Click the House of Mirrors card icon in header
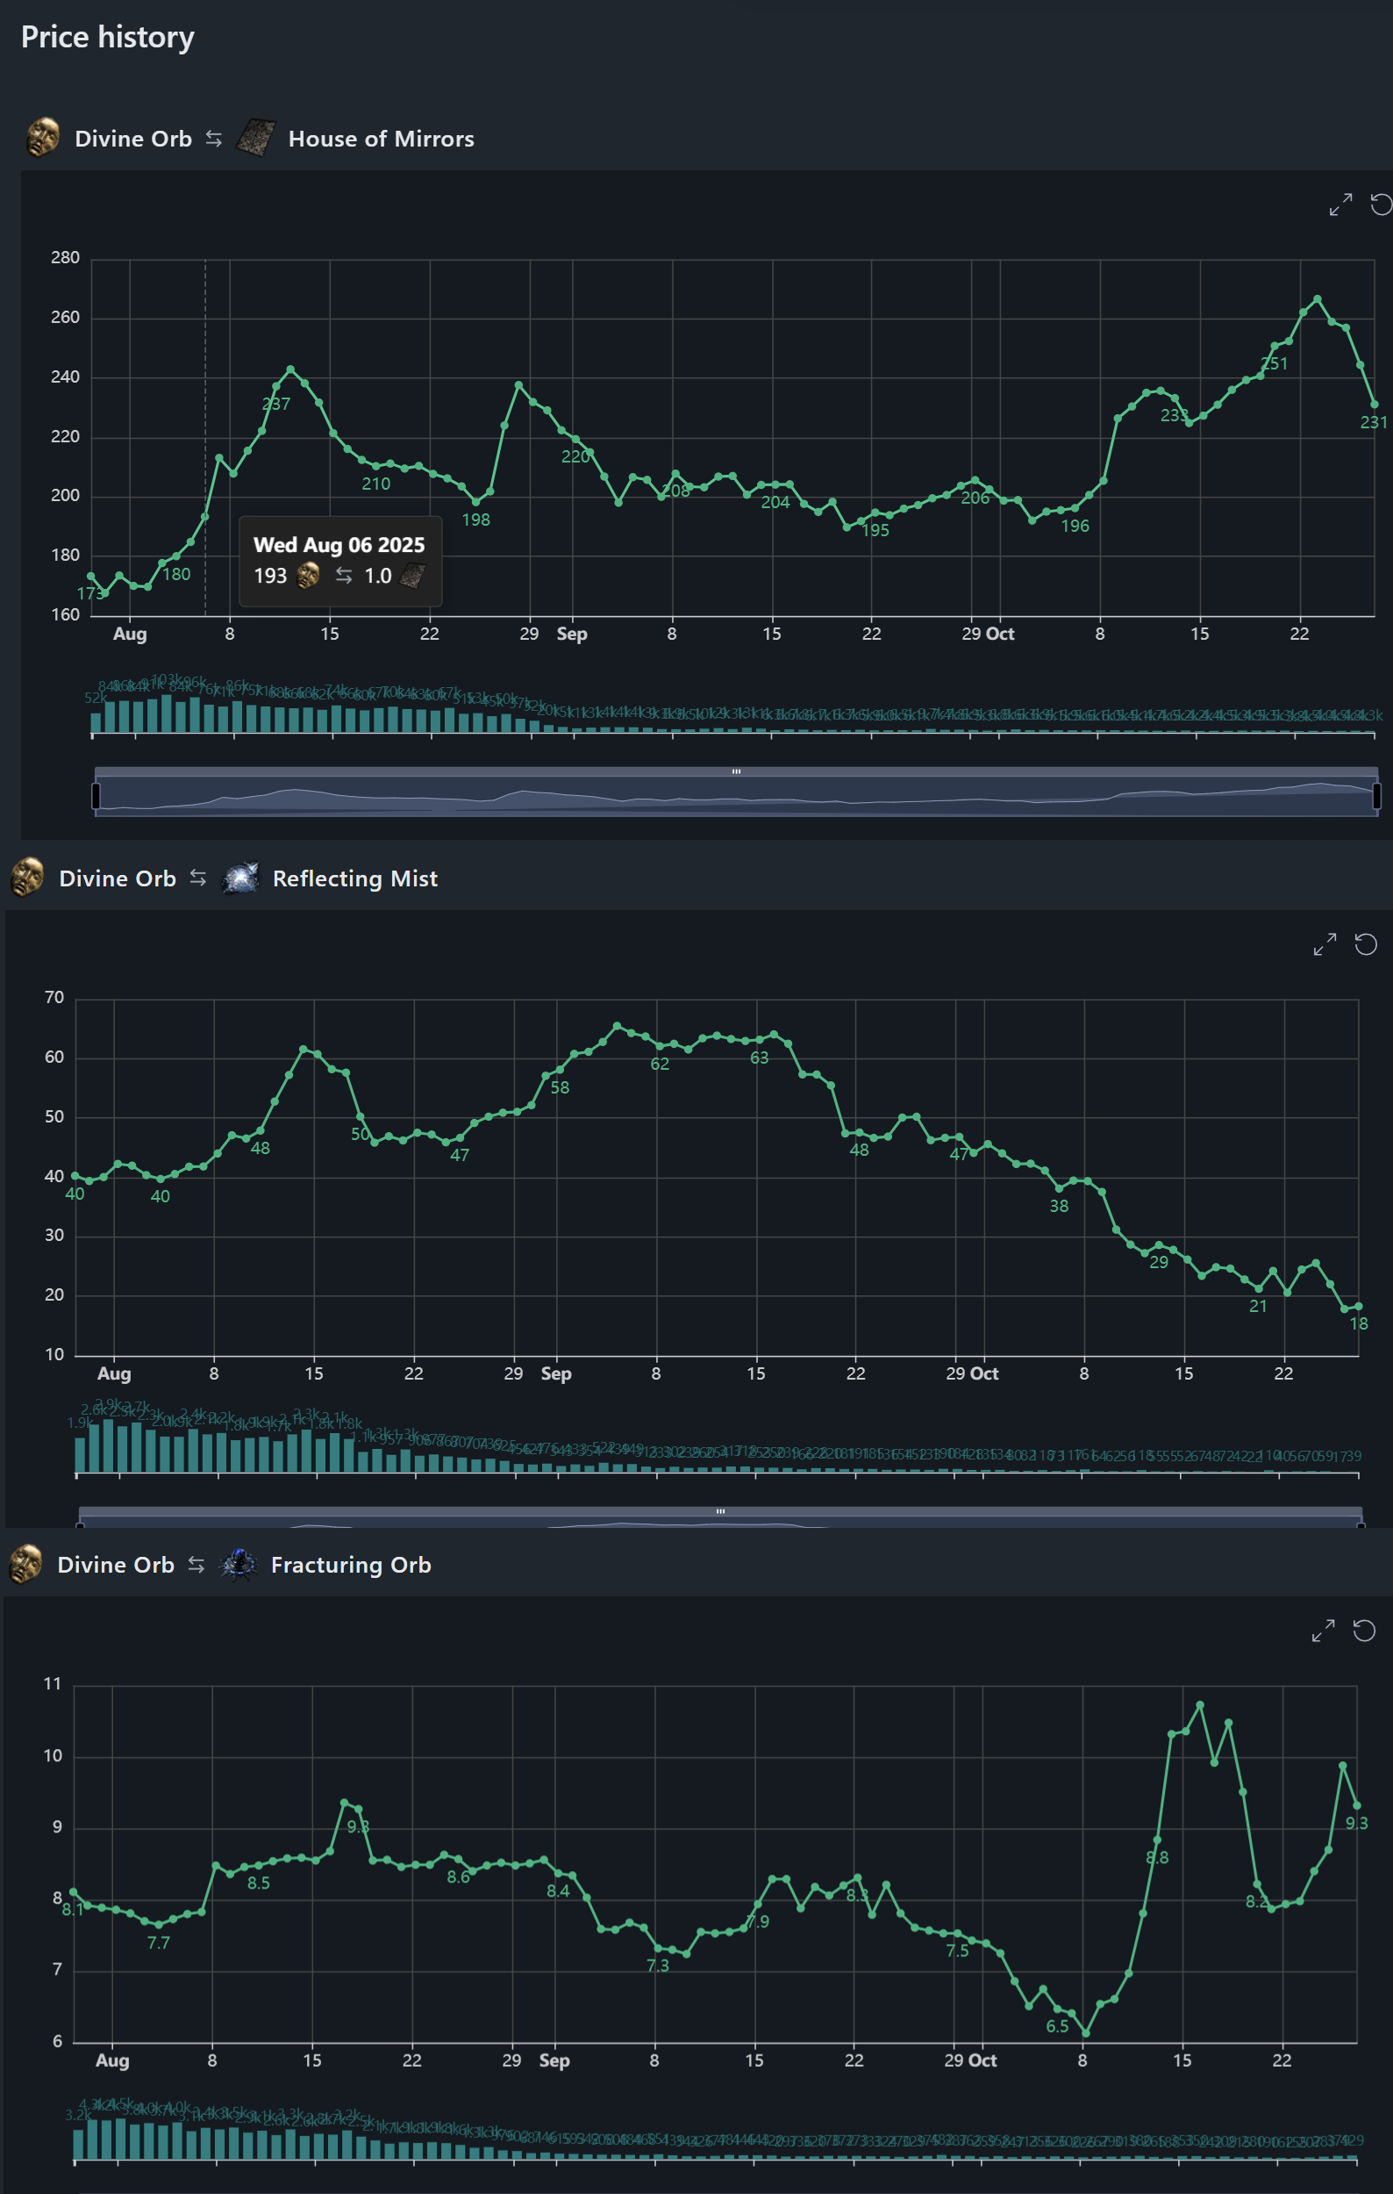Screen dimensions: 1393x2194 coord(256,138)
